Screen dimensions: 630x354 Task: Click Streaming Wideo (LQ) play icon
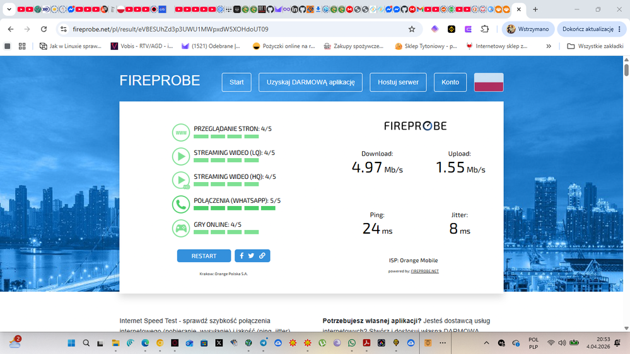(181, 157)
